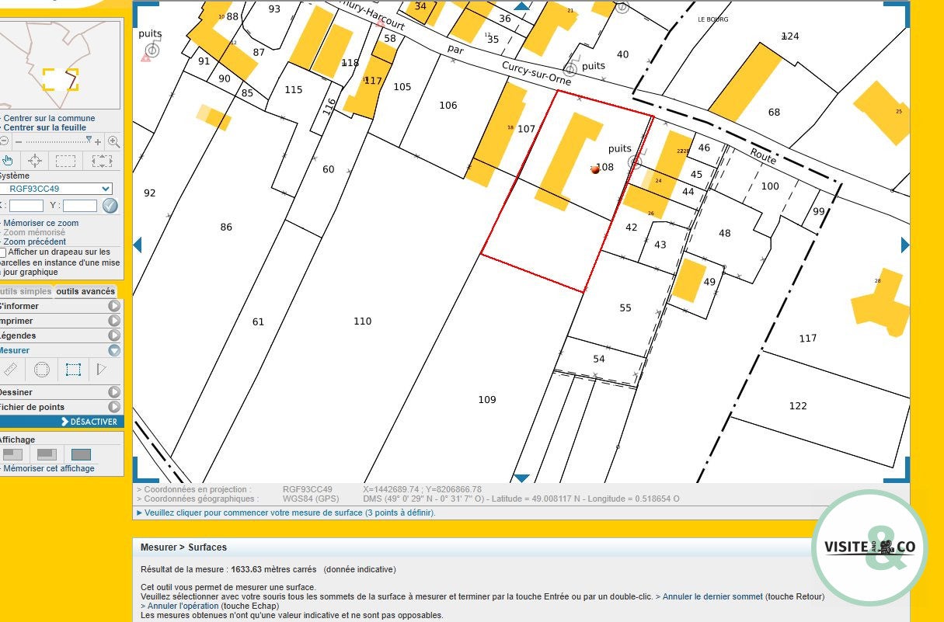The height and width of the screenshot is (622, 944).
Task: Select the center-on-point crosshair tool
Action: (34, 161)
